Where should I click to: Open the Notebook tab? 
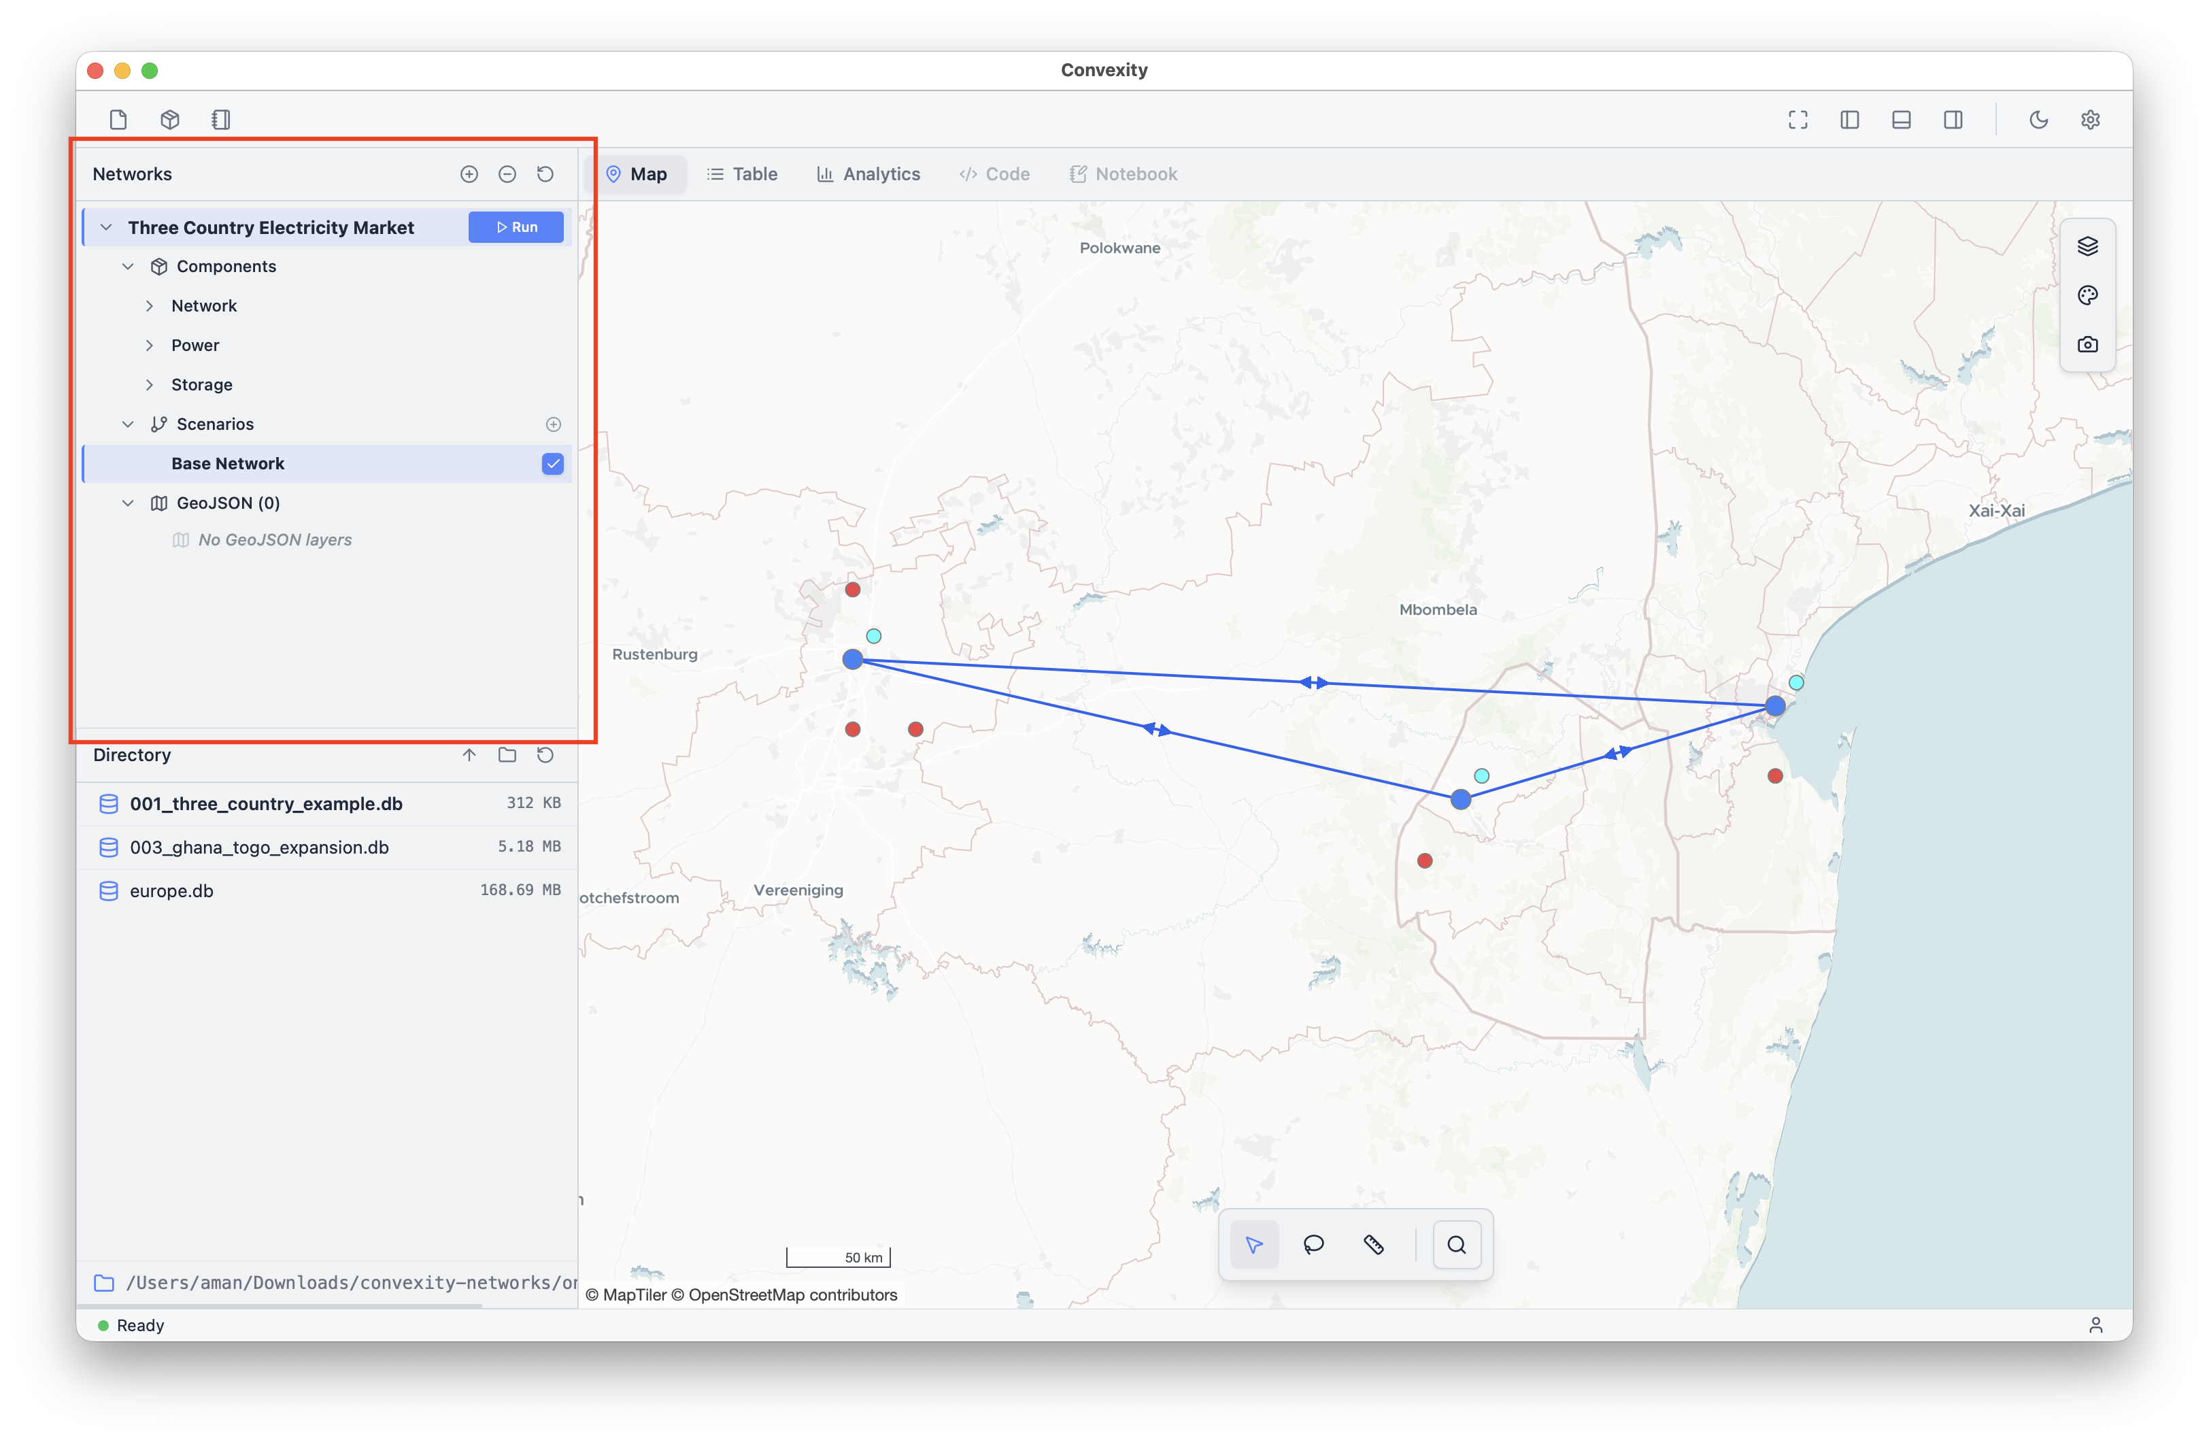(1123, 173)
